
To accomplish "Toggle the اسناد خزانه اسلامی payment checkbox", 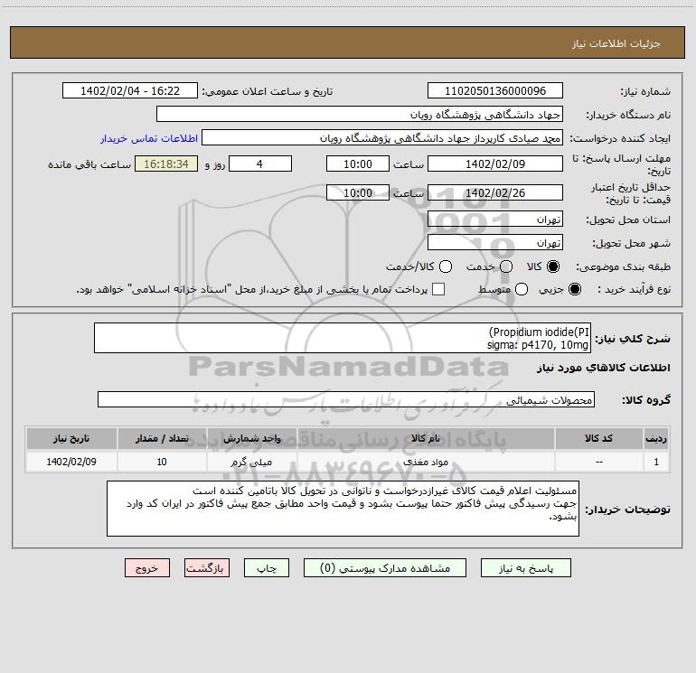I will (438, 289).
